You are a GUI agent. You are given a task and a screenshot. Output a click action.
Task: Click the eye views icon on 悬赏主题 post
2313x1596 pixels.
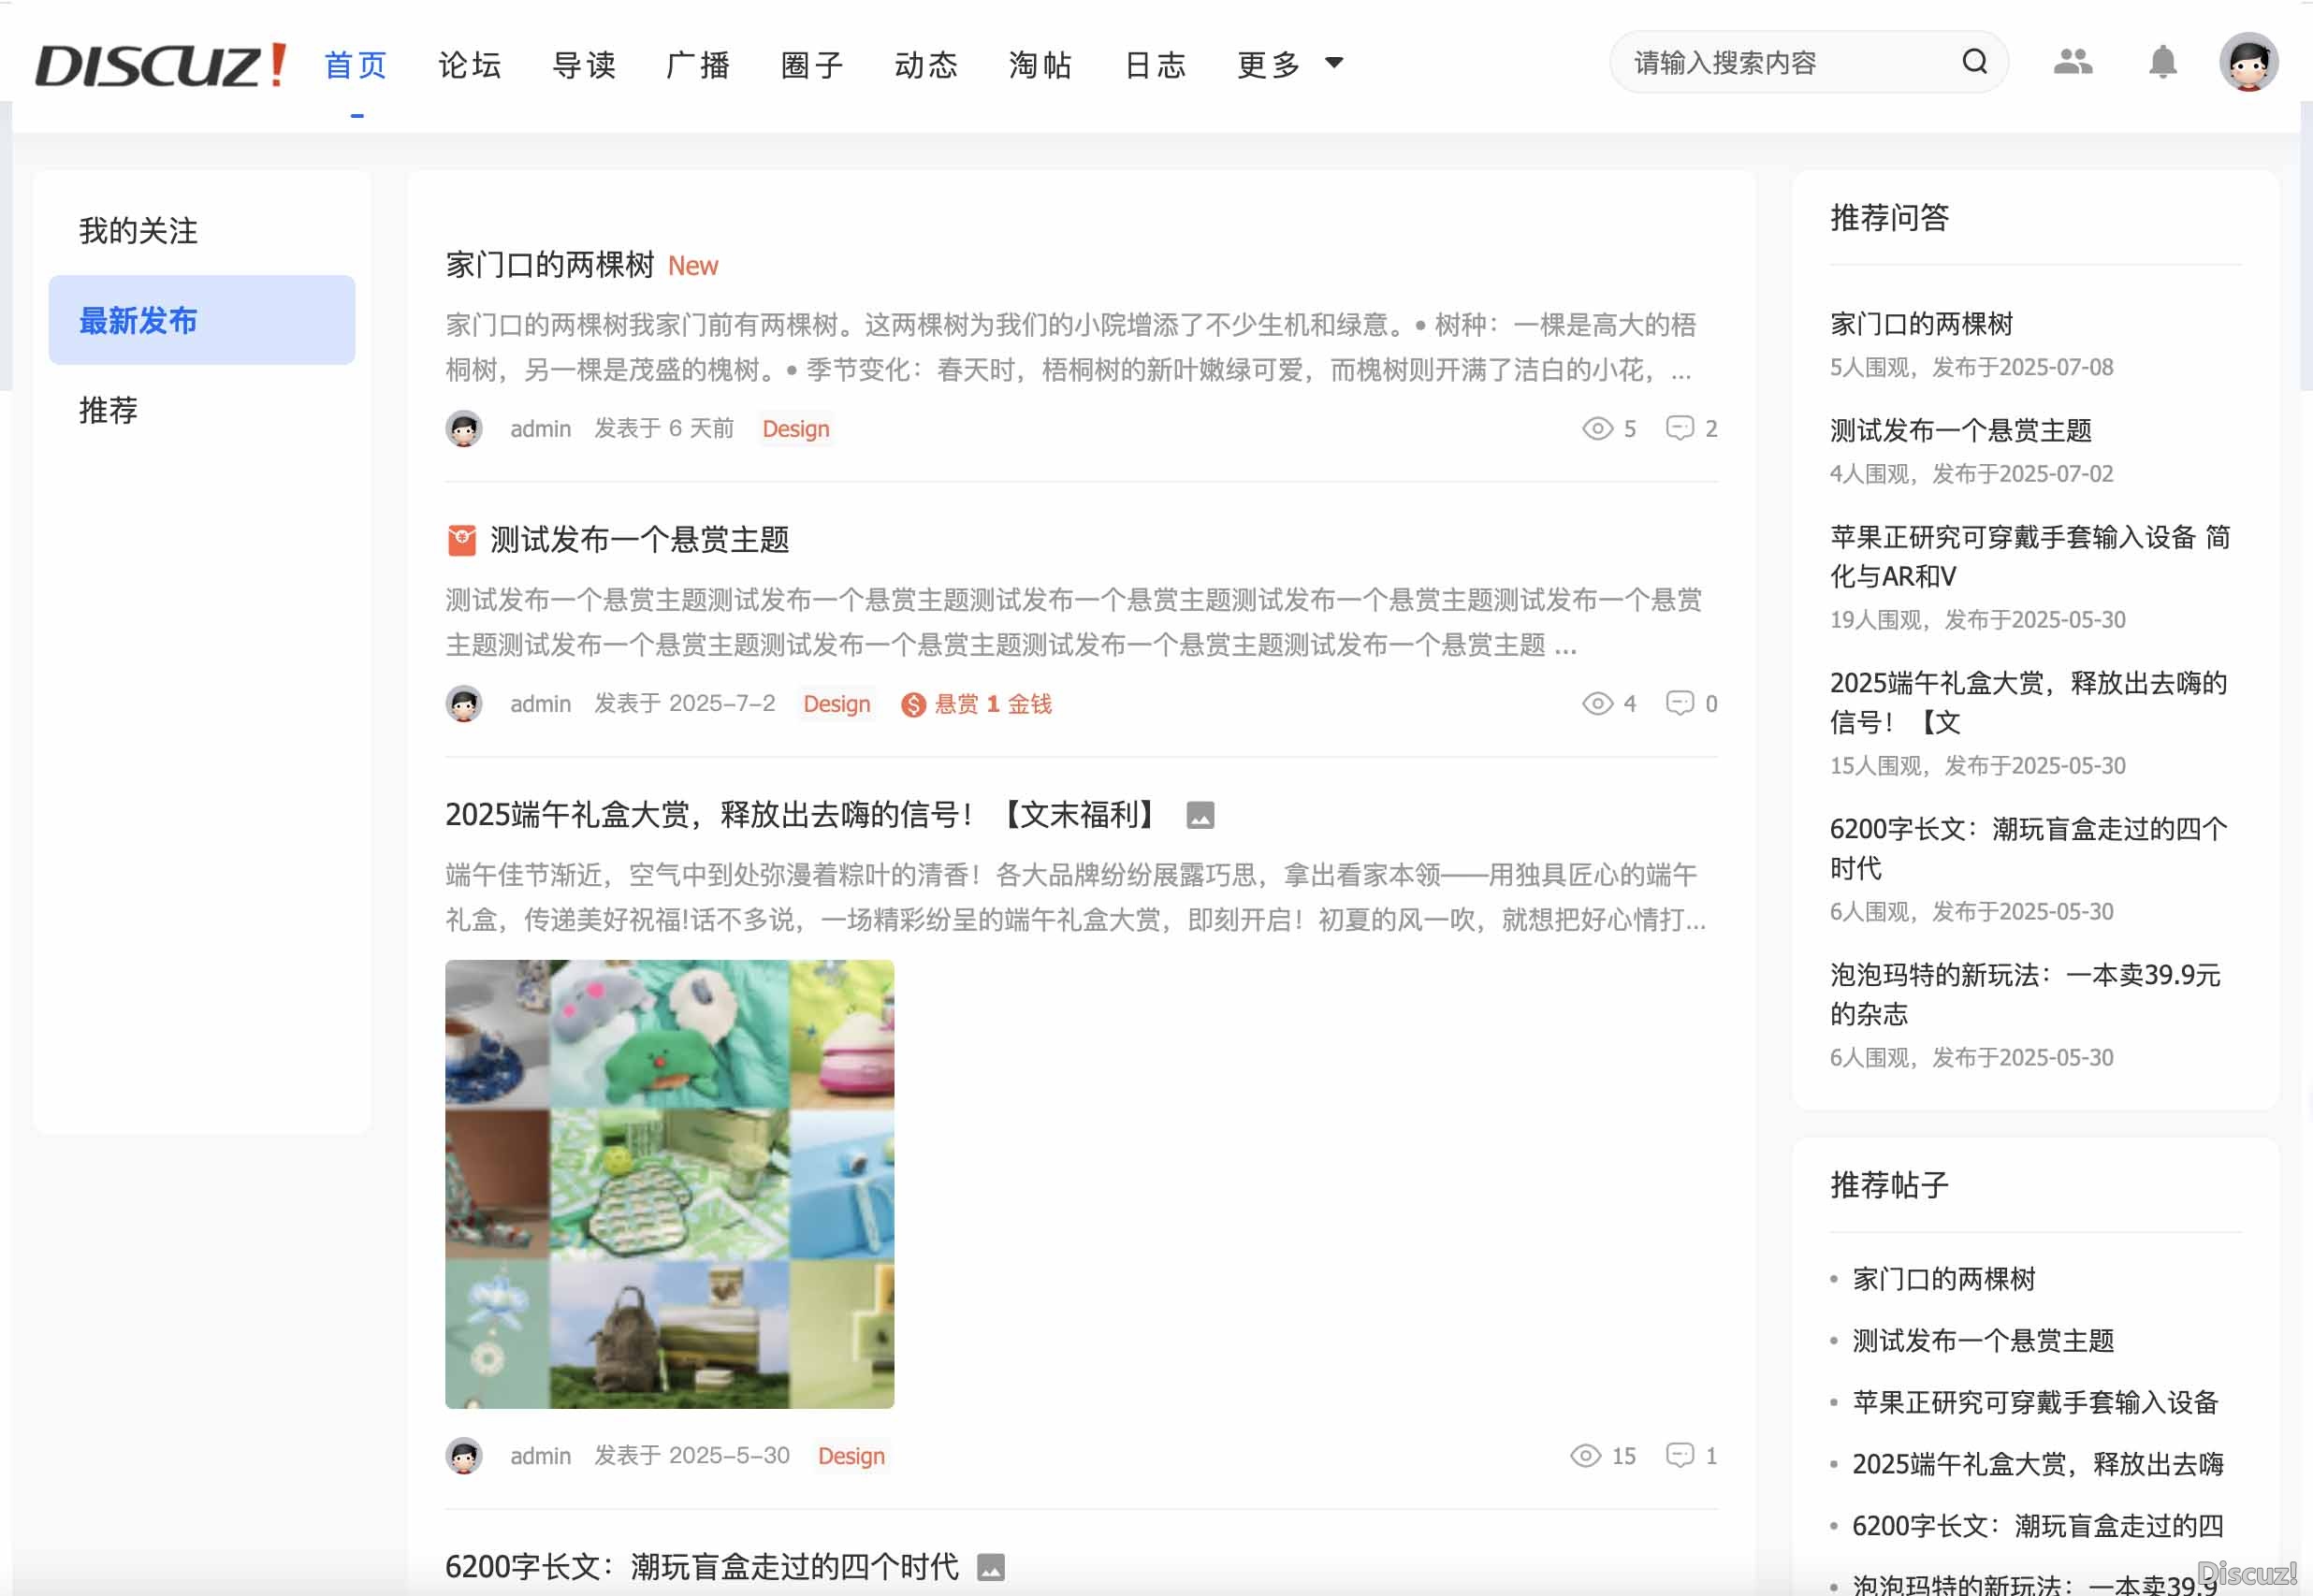point(1597,703)
